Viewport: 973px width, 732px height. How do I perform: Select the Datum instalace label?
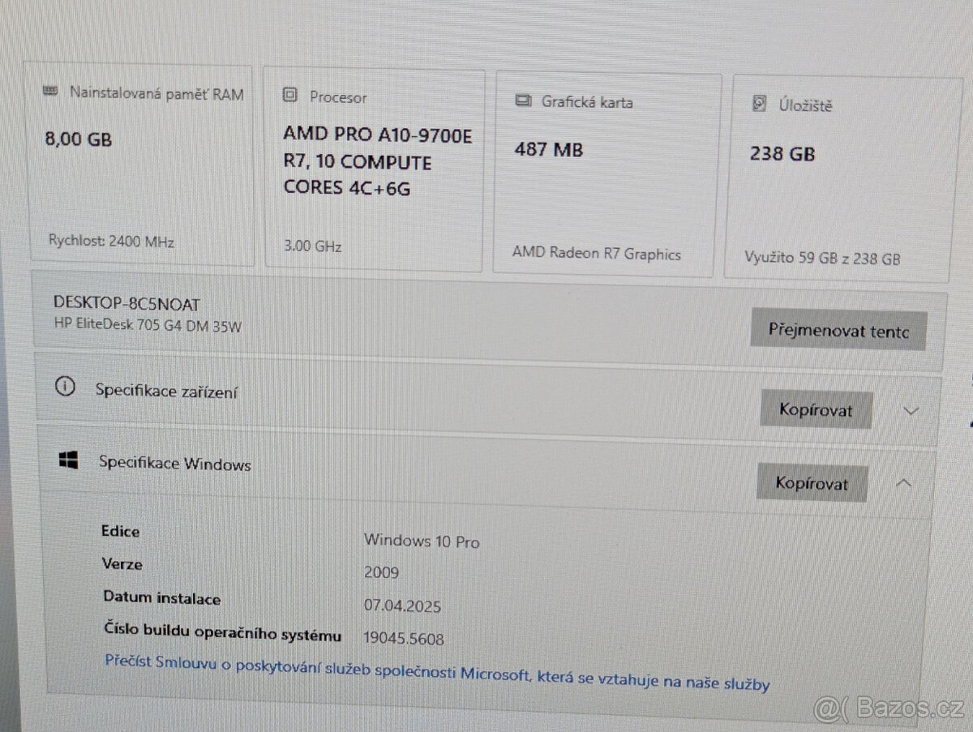pyautogui.click(x=161, y=598)
